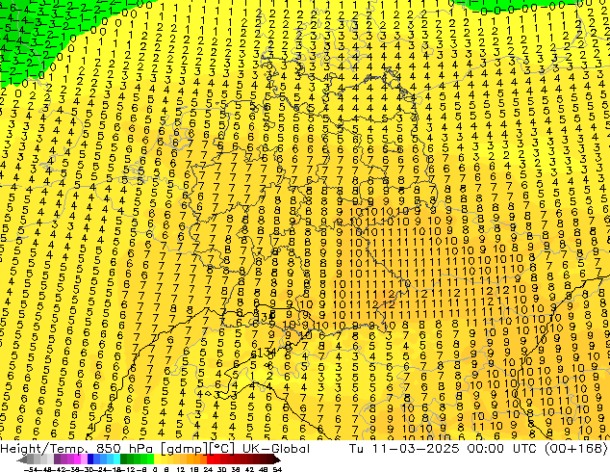The image size is (610, 472).
Task: Click the '54' legend maximum value
Action: tap(277, 469)
